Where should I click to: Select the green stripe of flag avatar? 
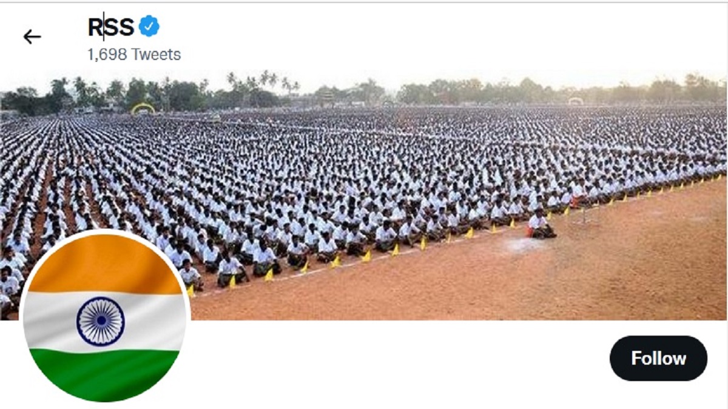tap(105, 373)
